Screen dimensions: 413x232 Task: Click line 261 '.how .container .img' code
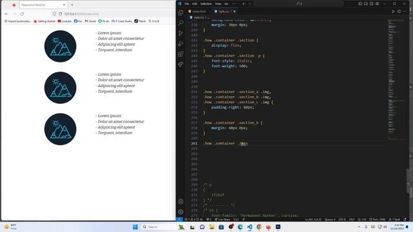click(225, 143)
